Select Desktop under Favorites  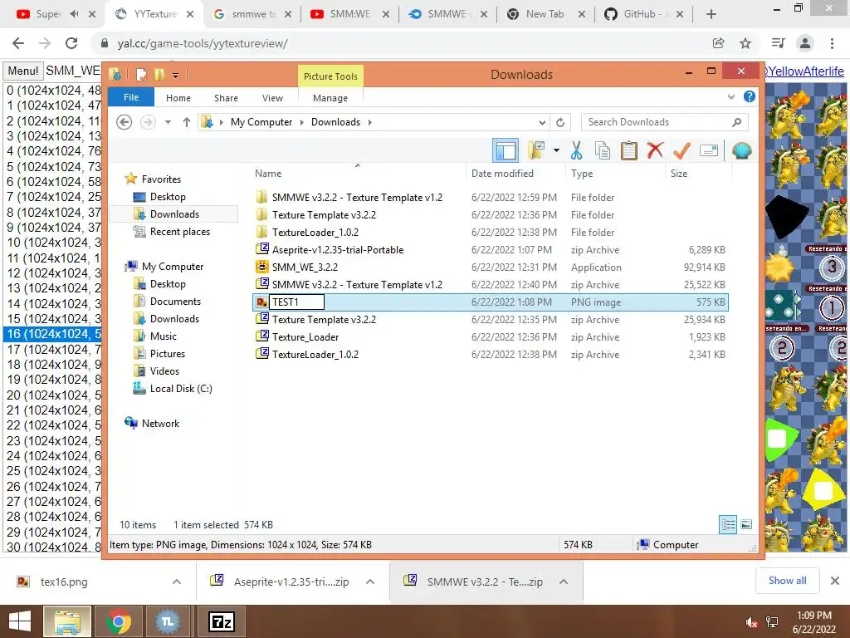coord(168,196)
